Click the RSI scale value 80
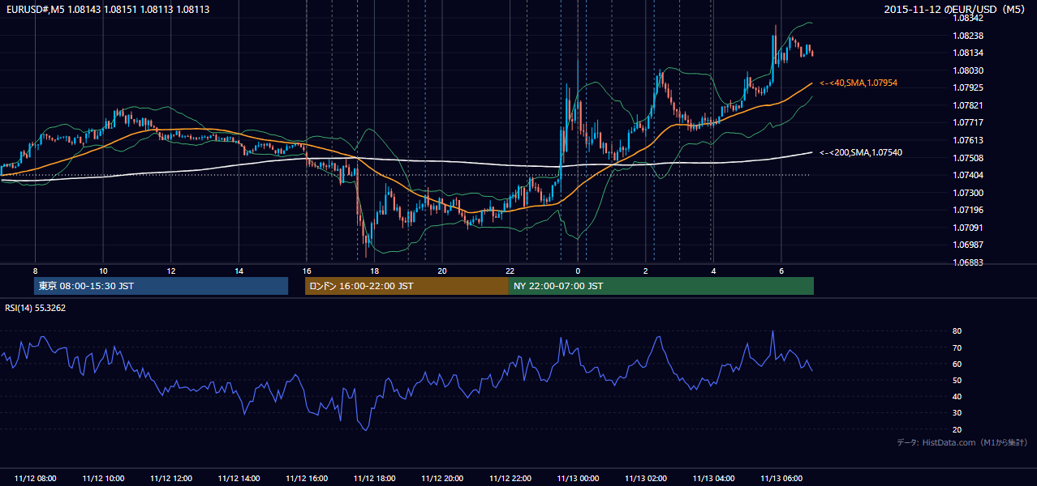 pyautogui.click(x=957, y=331)
